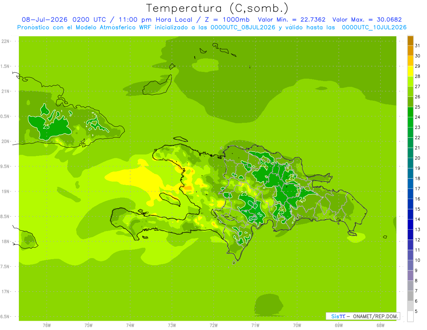Click the "17N" latitude label
This screenshot has height=330, width=427.
[6, 292]
